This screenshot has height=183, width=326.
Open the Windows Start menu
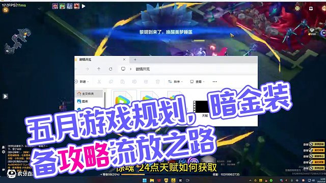145,180
